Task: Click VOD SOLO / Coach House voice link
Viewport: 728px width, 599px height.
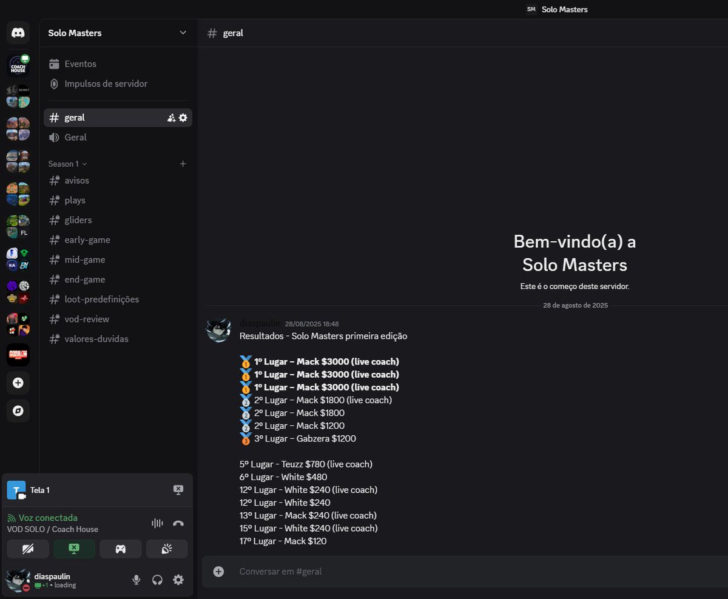Action: coord(53,529)
